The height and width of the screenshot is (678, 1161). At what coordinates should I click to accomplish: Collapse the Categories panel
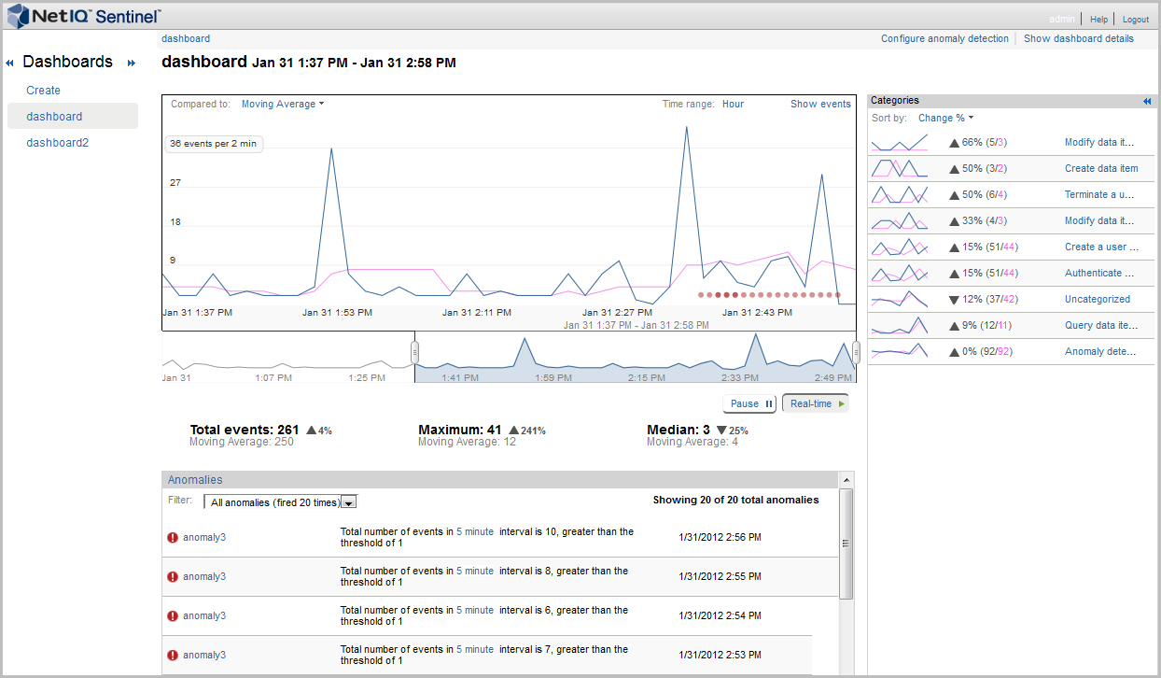(x=1147, y=101)
